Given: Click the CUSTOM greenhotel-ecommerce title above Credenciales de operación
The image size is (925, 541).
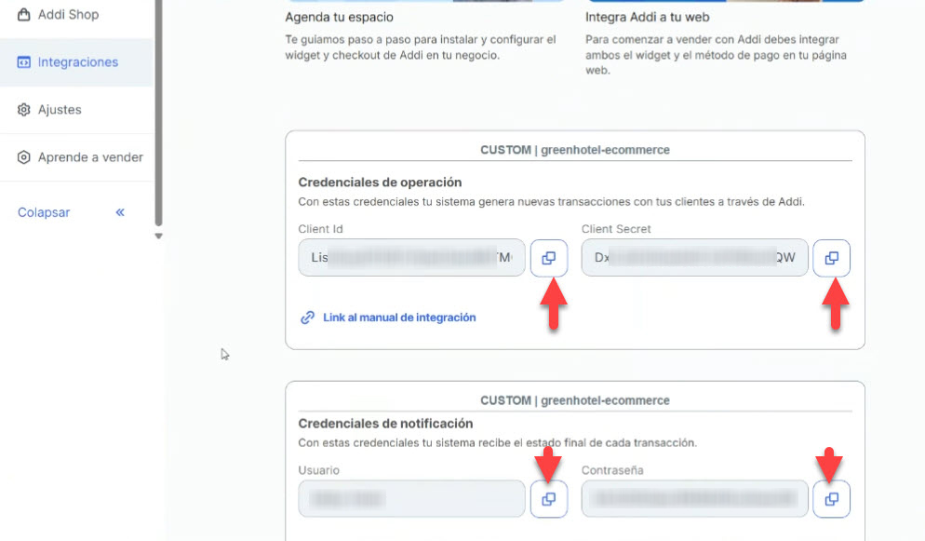Looking at the screenshot, I should pyautogui.click(x=575, y=150).
